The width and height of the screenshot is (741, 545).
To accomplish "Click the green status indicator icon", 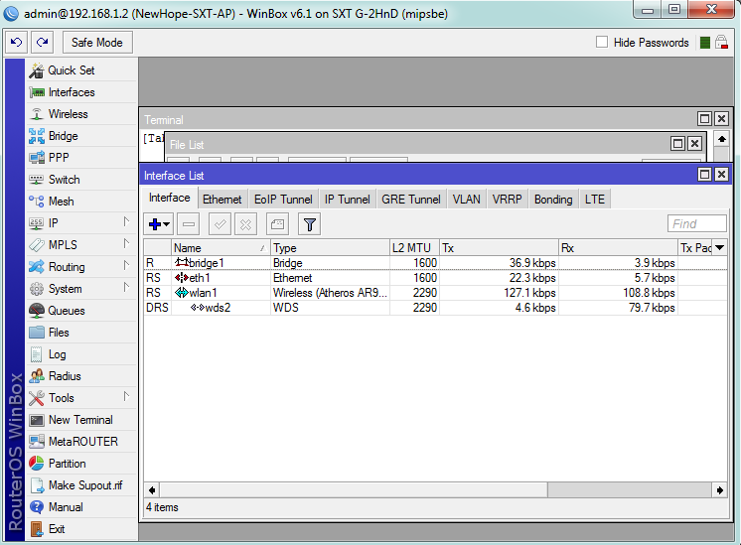I will pos(705,43).
